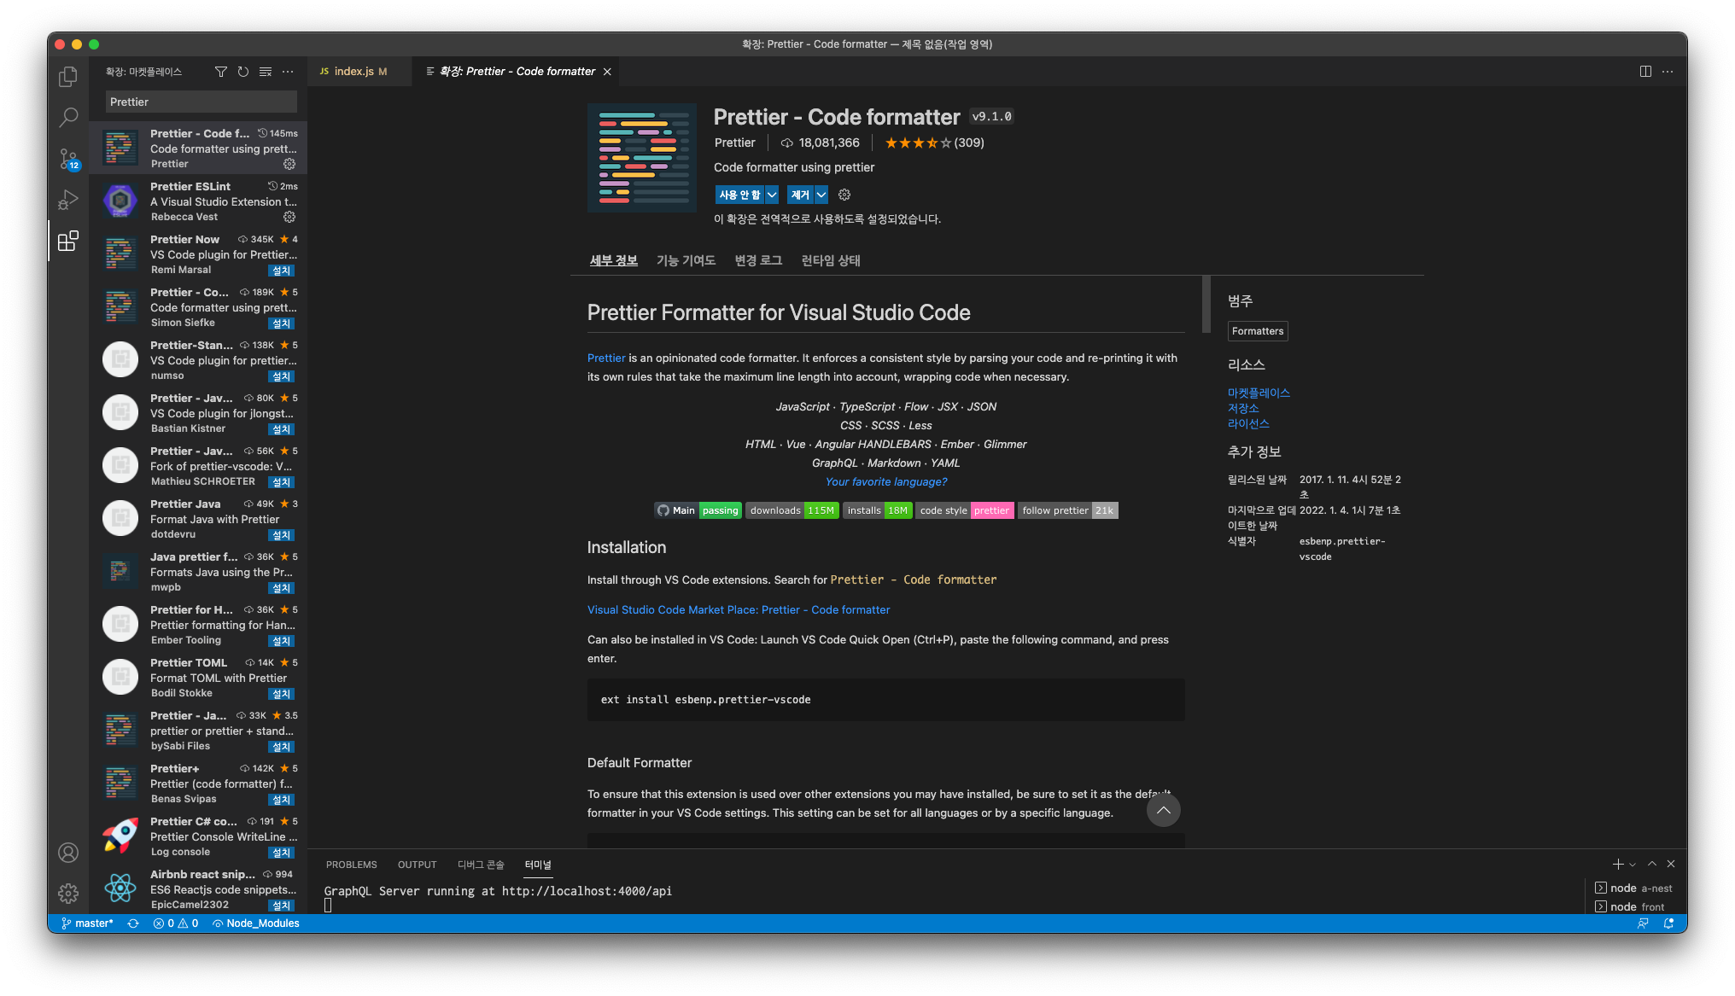Click Node_Modules in status bar
This screenshot has width=1735, height=996.
pyautogui.click(x=256, y=923)
